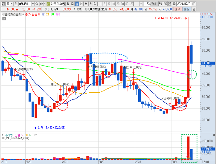The height and width of the screenshot is (164, 216).
Task: Click the 전 button
Action: (16, 4)
